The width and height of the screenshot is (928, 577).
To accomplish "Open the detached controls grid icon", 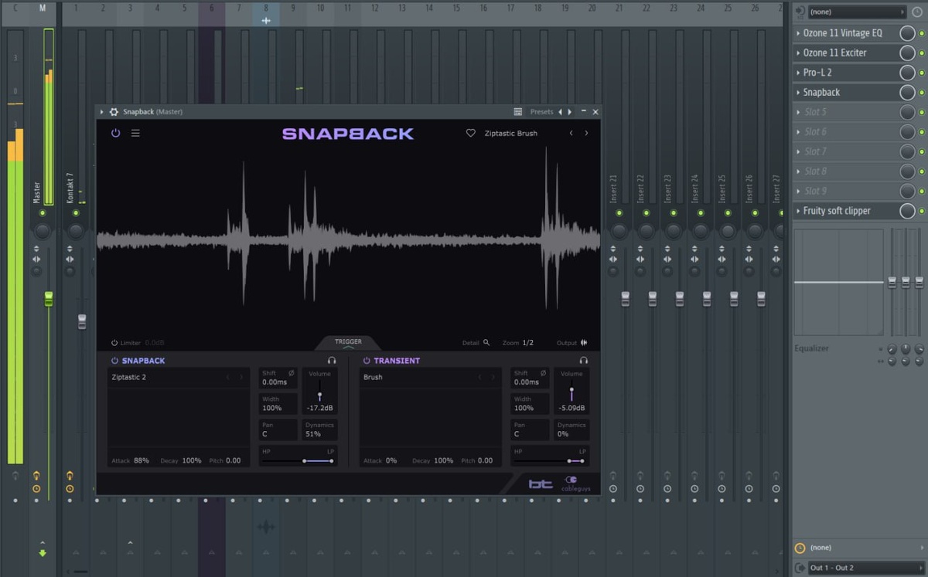I will click(x=518, y=112).
